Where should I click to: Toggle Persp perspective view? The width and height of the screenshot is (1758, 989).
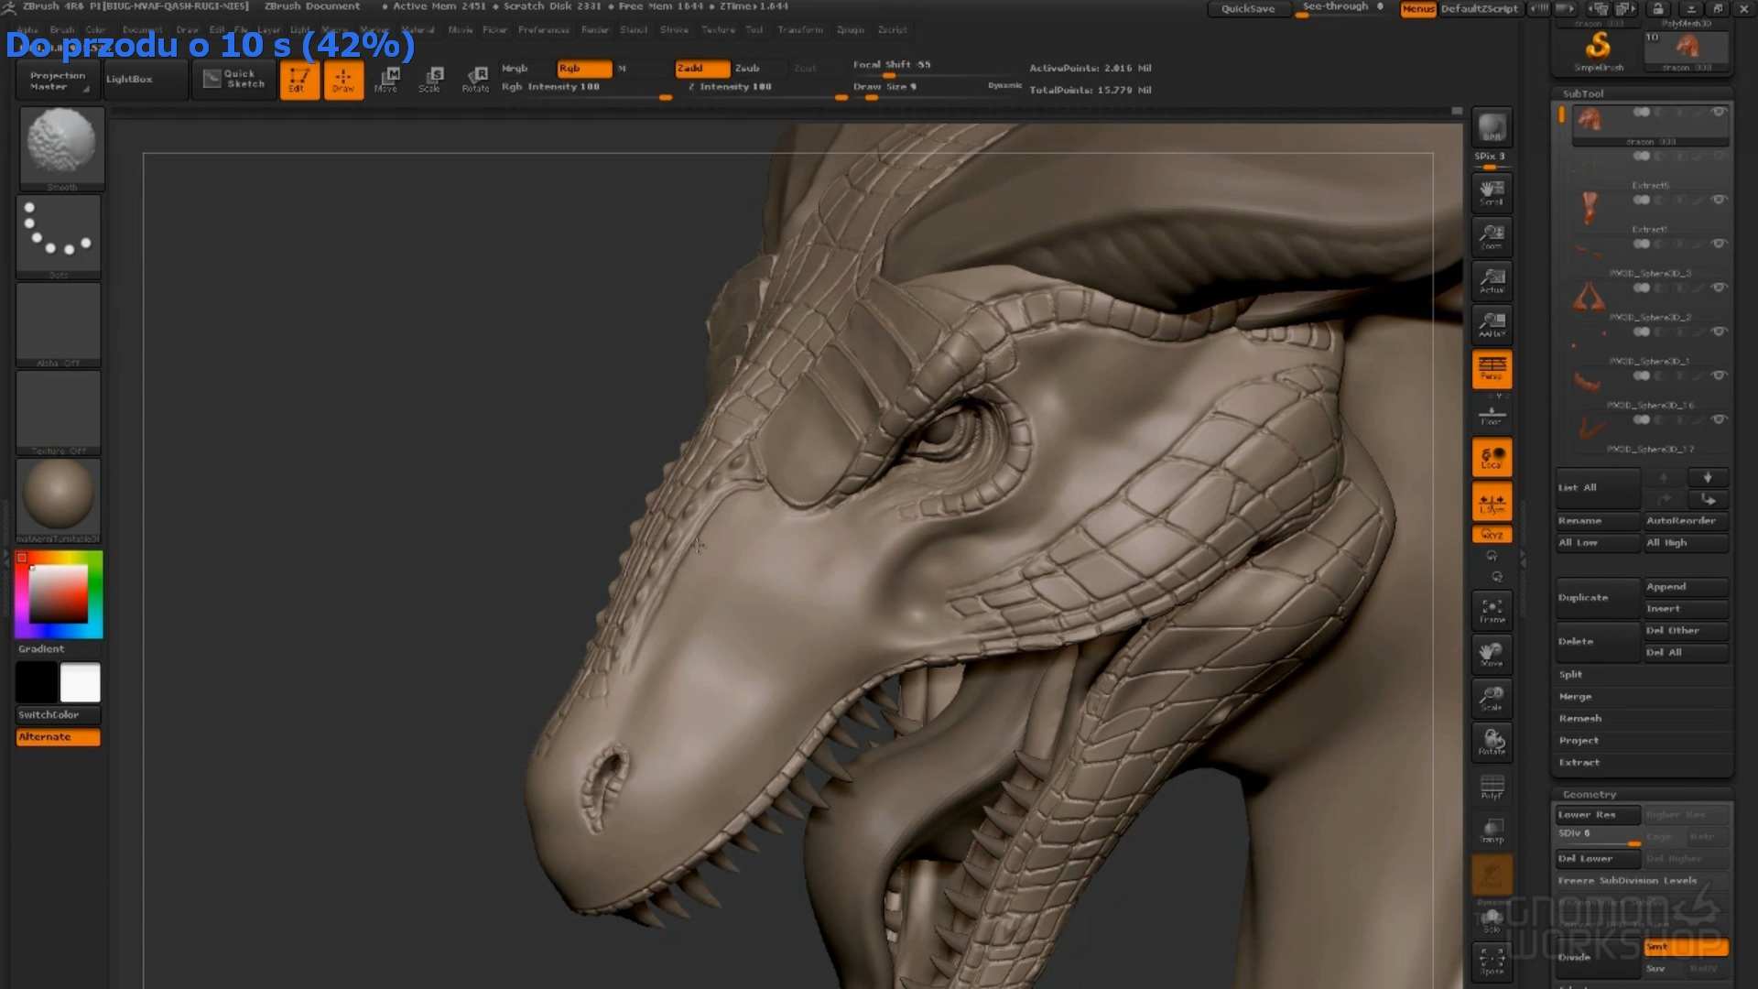point(1492,369)
